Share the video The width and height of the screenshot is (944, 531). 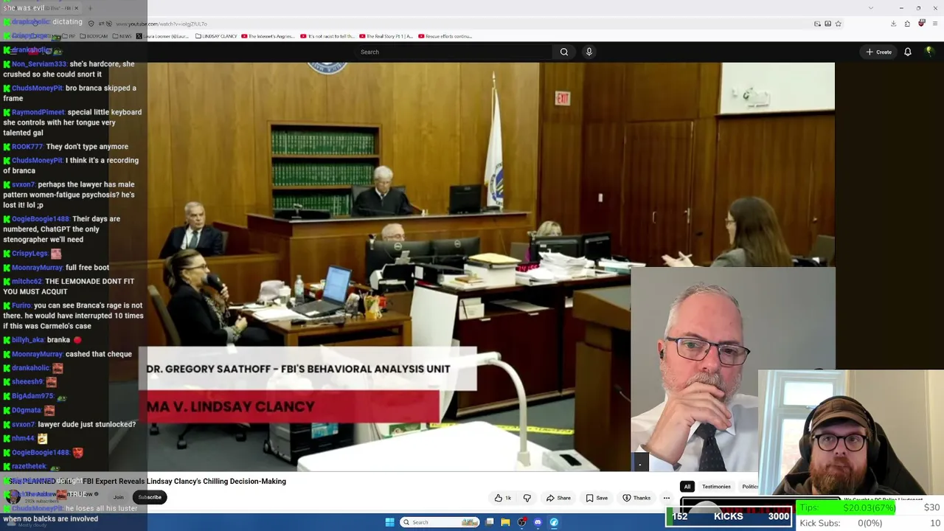[558, 498]
